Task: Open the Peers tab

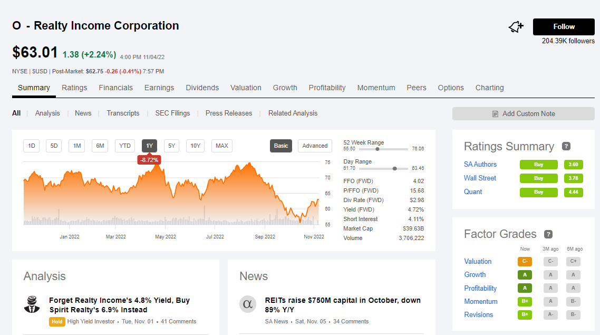Action: [x=417, y=88]
